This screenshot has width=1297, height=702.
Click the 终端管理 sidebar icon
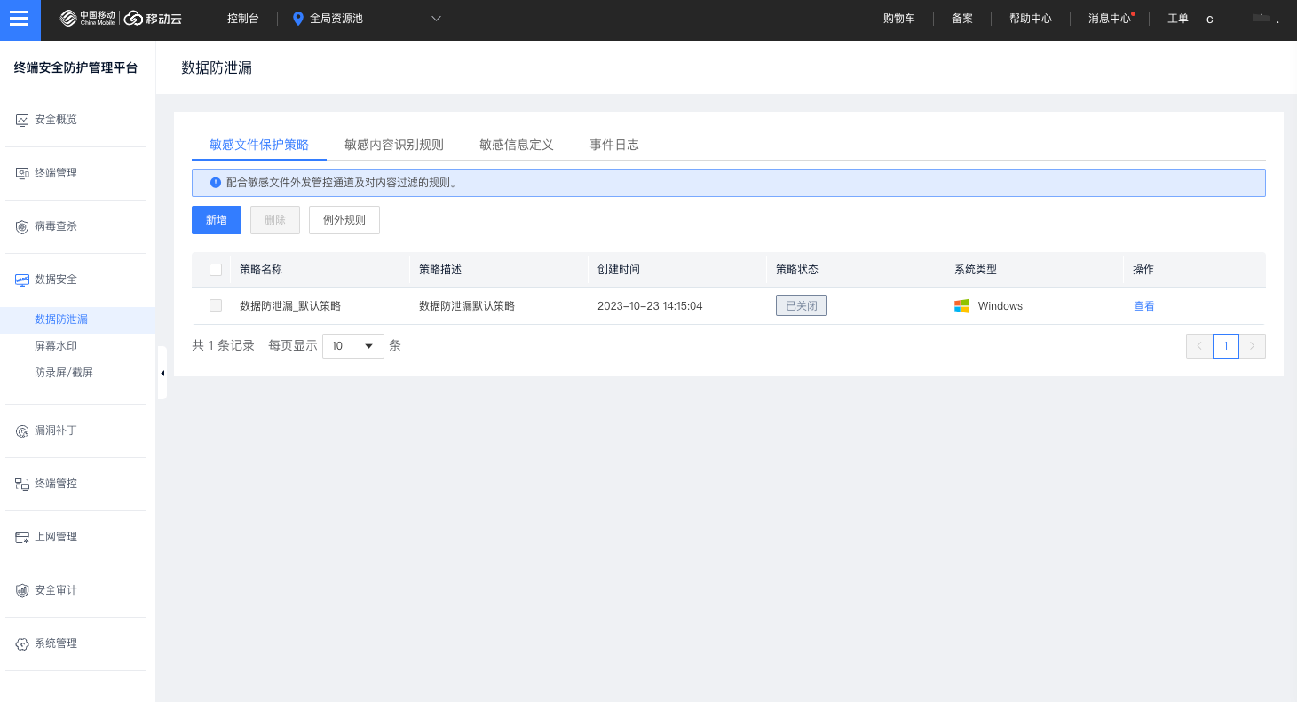22,173
